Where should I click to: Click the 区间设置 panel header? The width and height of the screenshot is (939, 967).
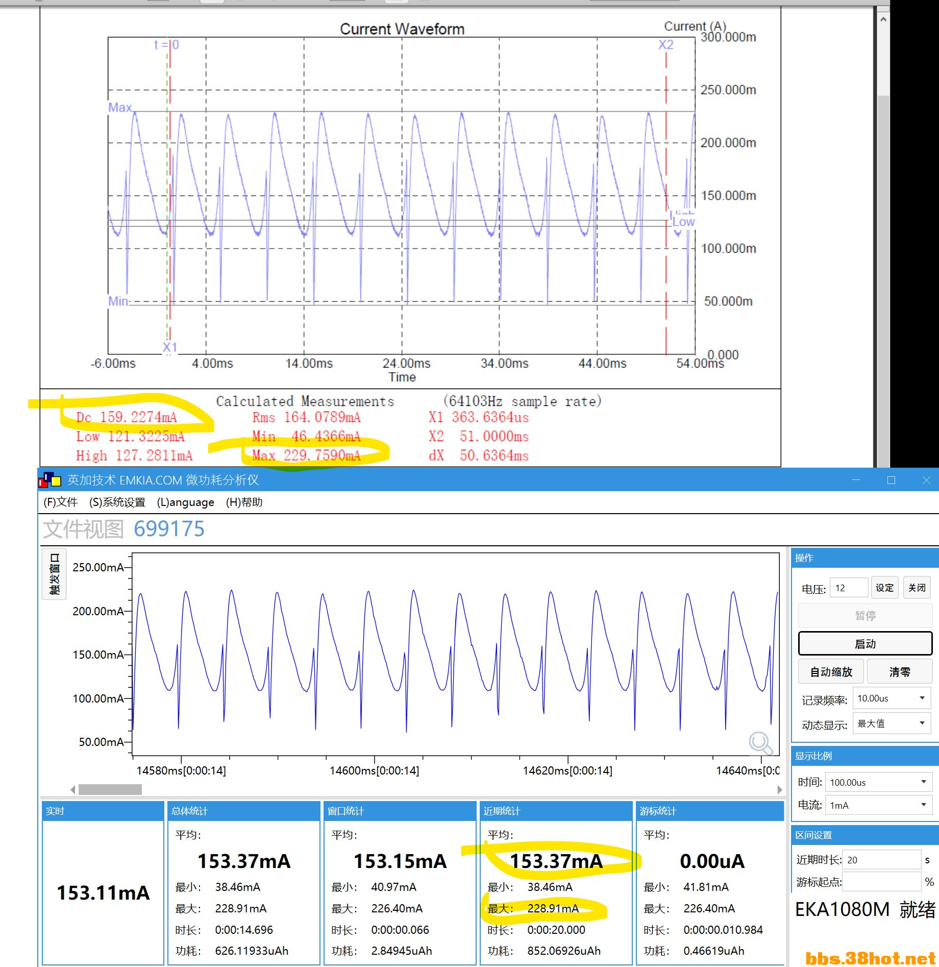pyautogui.click(x=865, y=835)
